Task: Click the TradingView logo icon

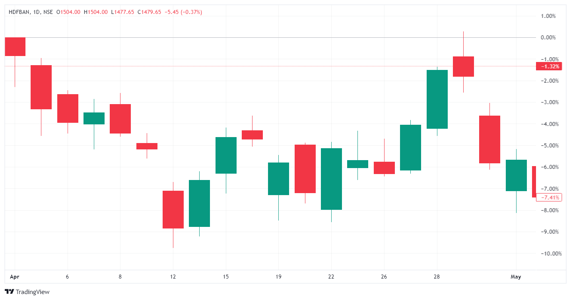Action: pyautogui.click(x=10, y=292)
